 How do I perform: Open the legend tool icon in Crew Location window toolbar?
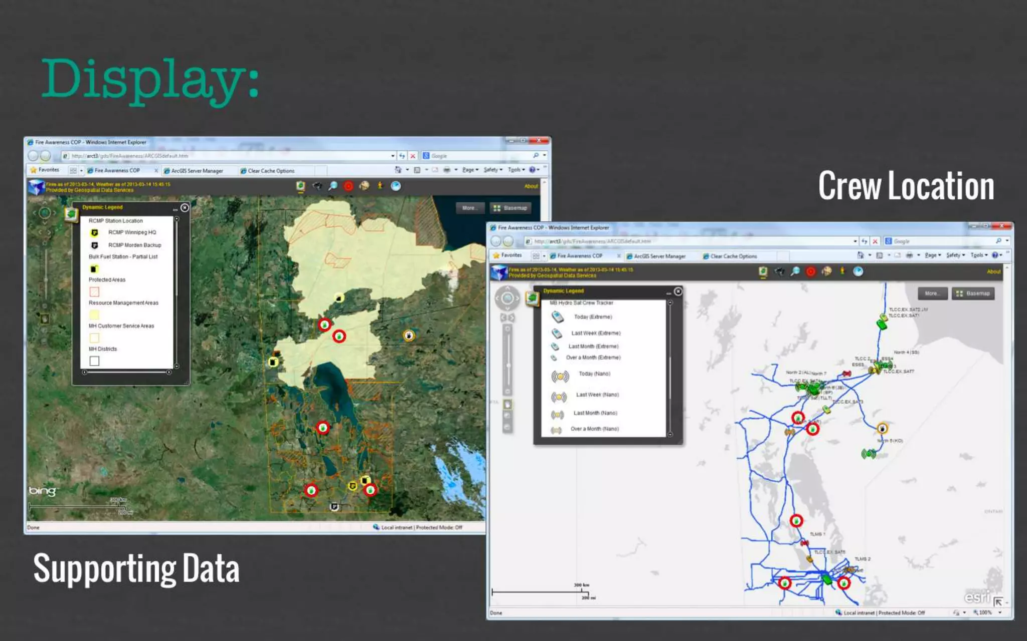click(763, 271)
